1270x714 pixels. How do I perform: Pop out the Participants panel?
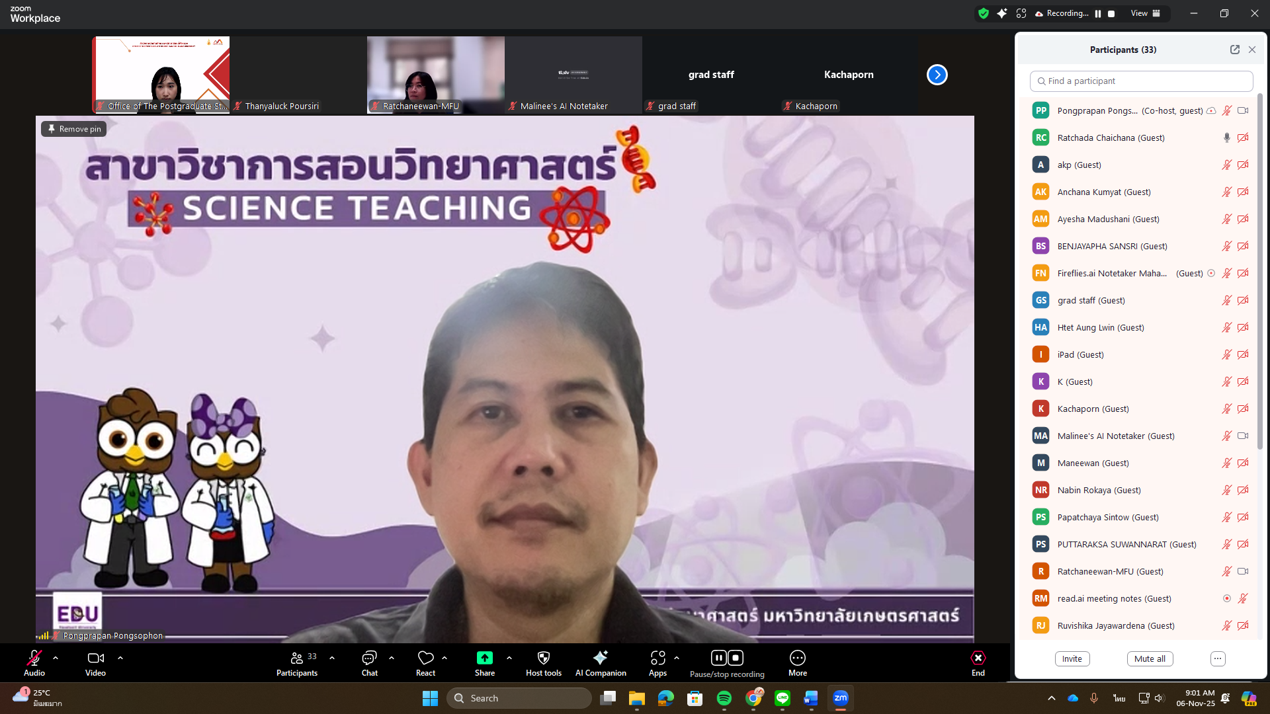[x=1234, y=50]
